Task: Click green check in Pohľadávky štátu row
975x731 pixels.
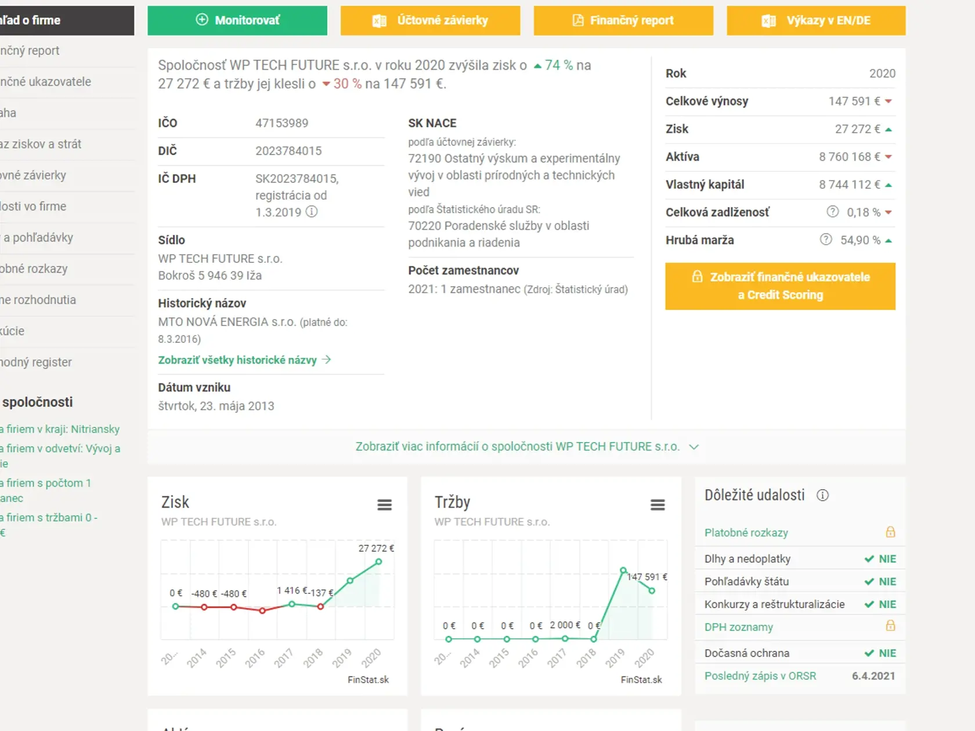Action: coord(869,581)
